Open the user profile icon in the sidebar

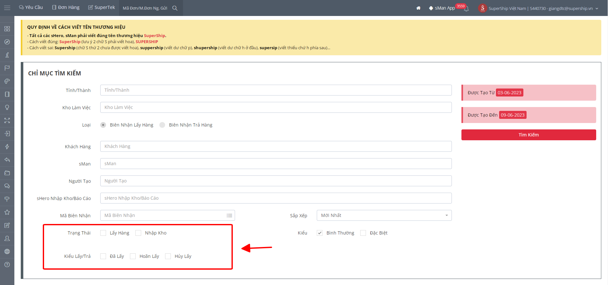[7, 238]
